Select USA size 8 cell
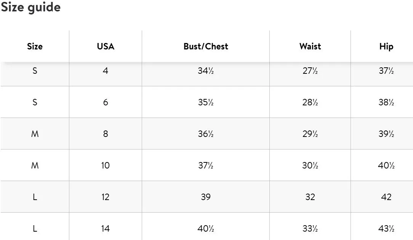This screenshot has height=240, width=413. [x=106, y=134]
